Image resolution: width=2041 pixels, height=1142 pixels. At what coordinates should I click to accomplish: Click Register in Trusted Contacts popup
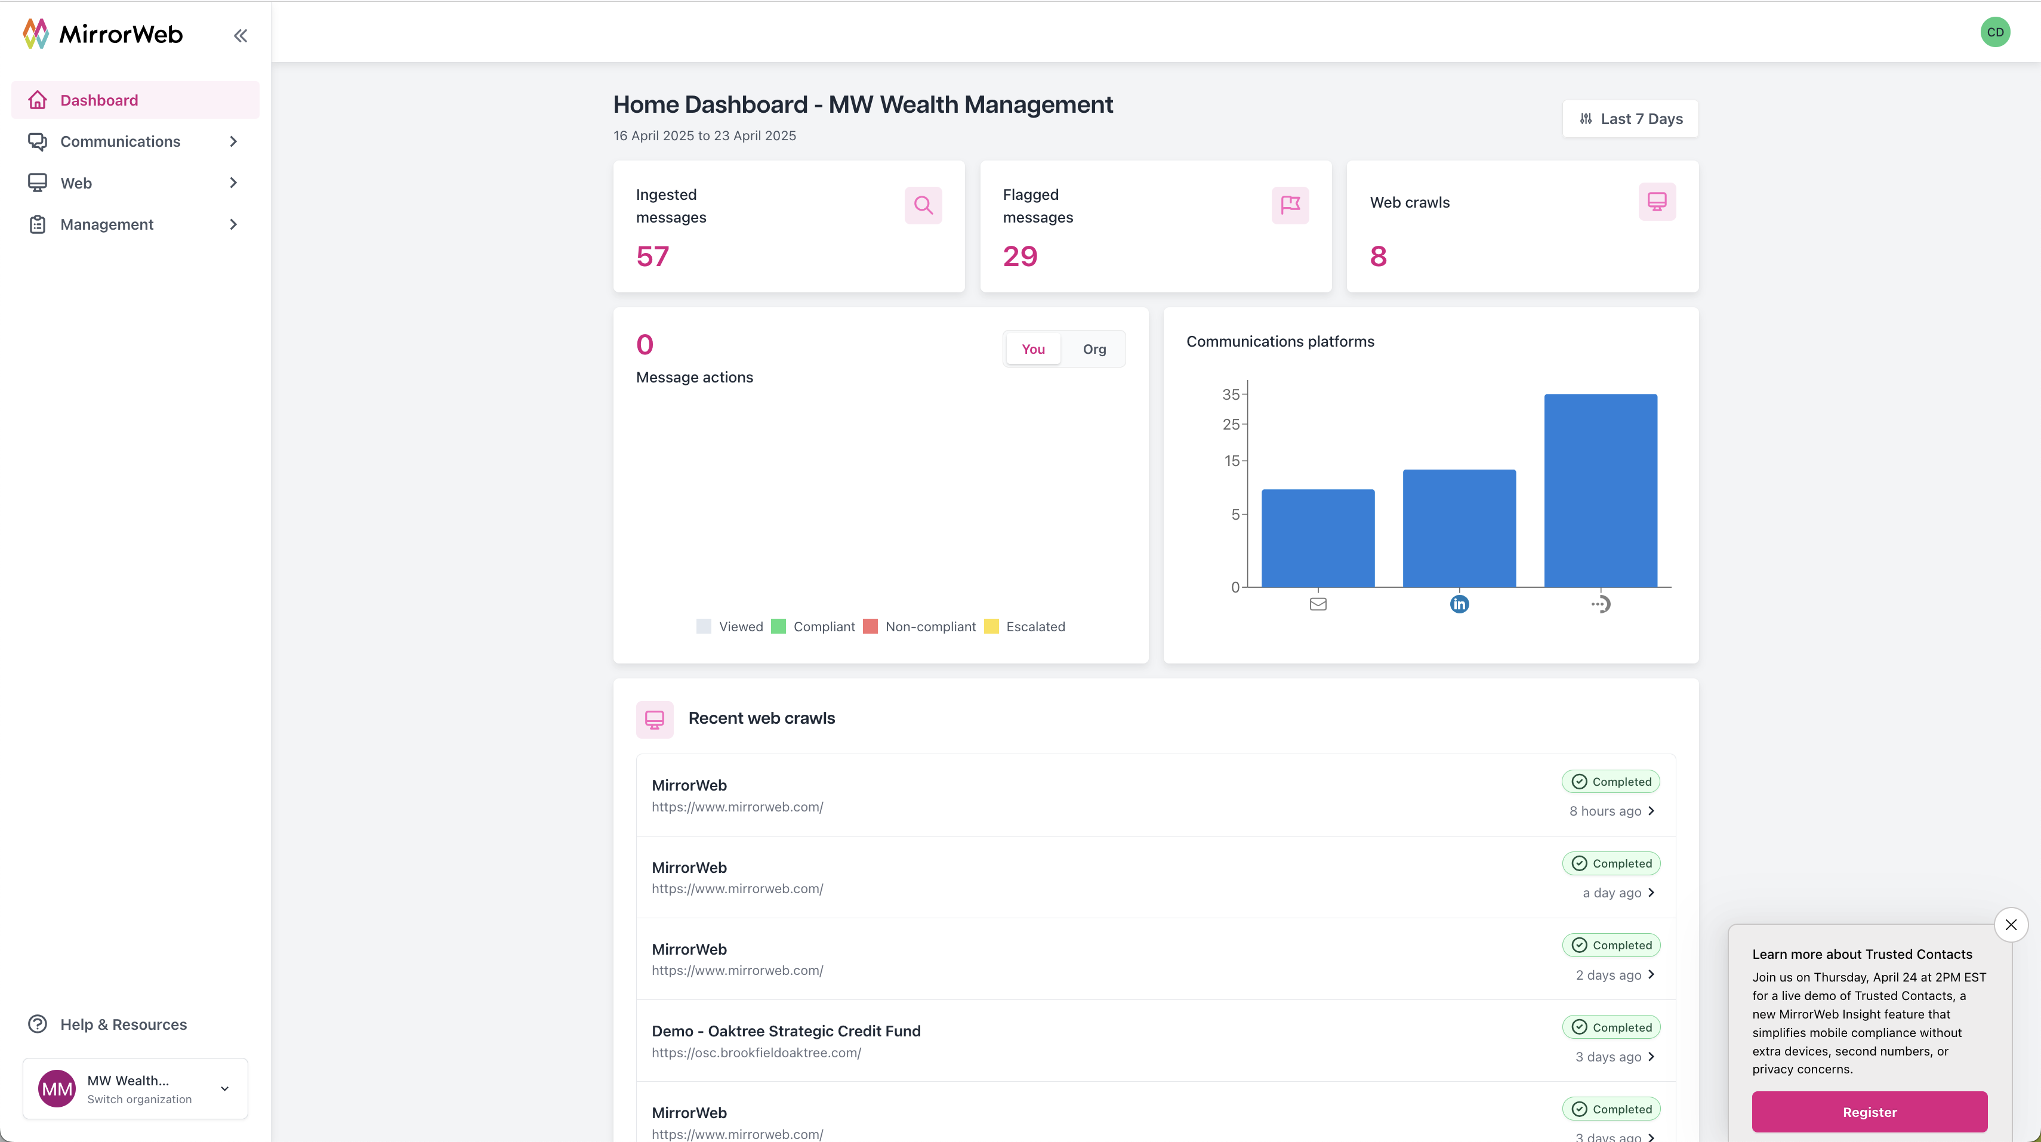(1869, 1112)
